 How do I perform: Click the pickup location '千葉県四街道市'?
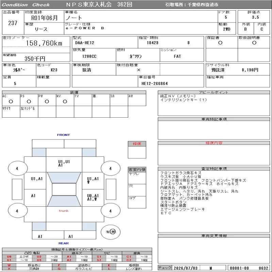pos(203,5)
